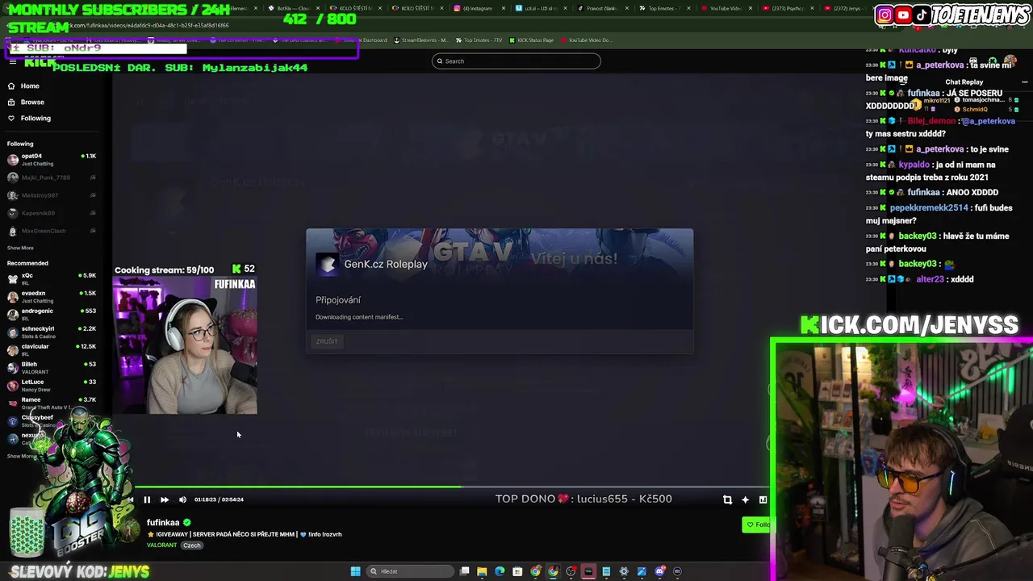Image resolution: width=1033 pixels, height=581 pixels.
Task: Open TikTok icon in stream overlay
Action: tap(921, 15)
